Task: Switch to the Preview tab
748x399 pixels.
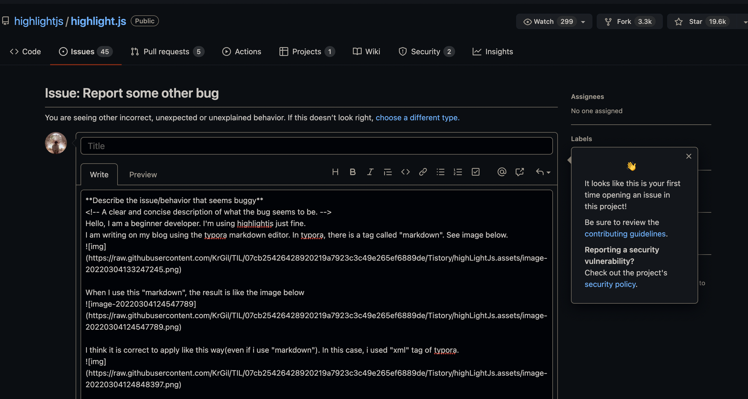Action: 143,175
